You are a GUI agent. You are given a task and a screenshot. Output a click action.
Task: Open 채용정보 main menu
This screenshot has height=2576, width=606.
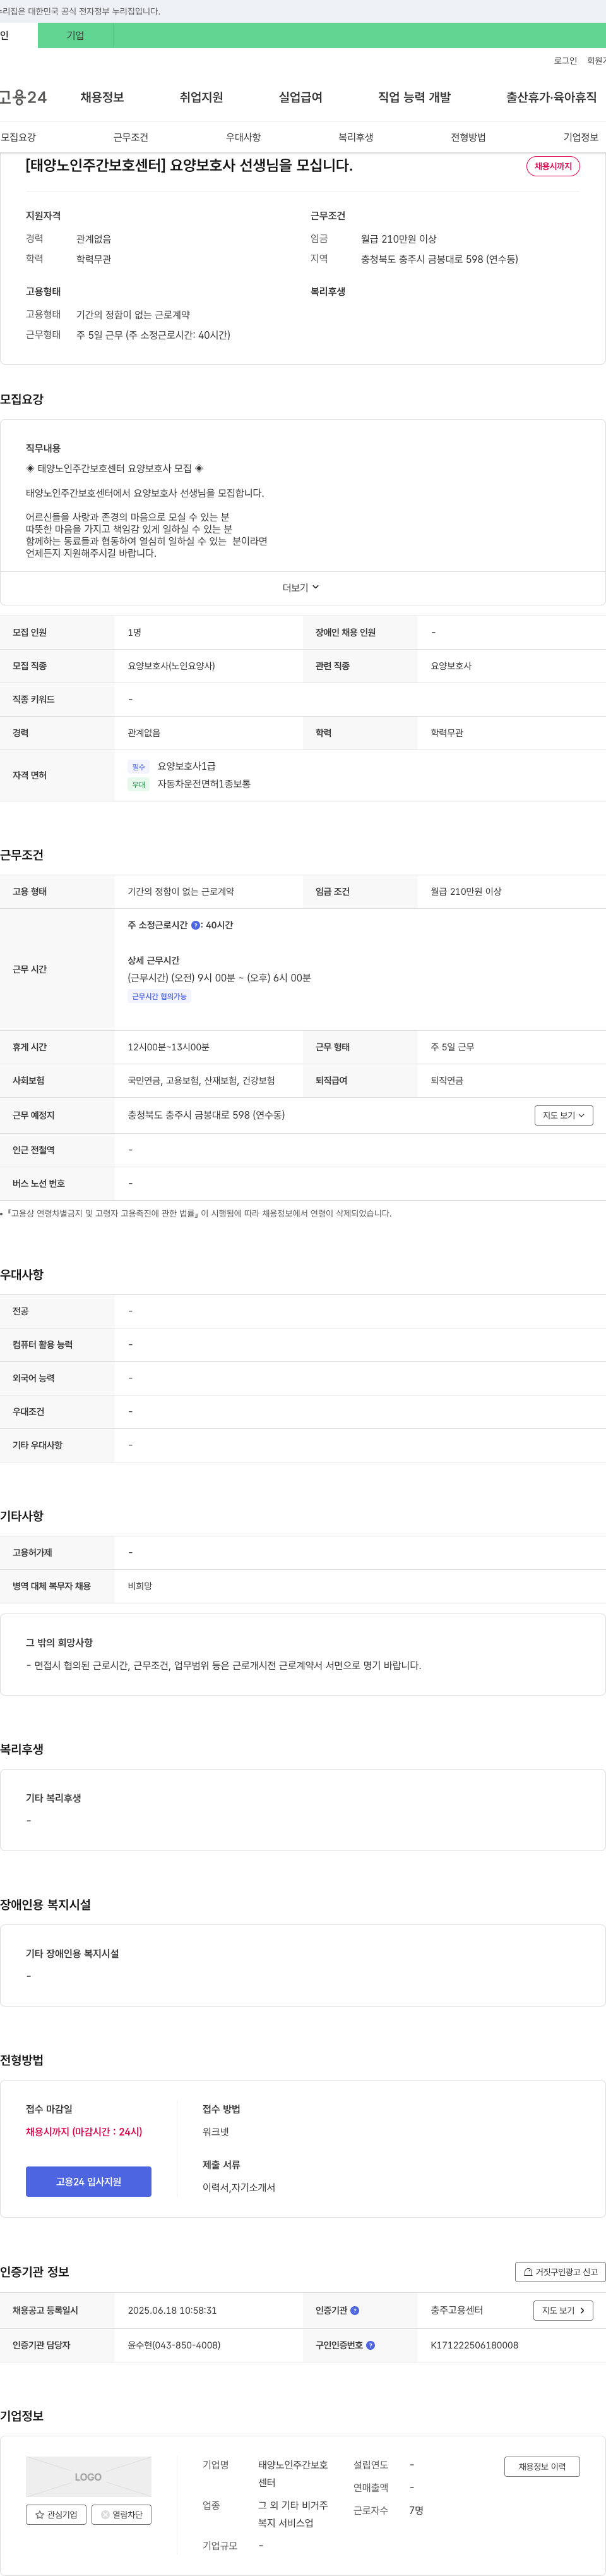coord(102,97)
